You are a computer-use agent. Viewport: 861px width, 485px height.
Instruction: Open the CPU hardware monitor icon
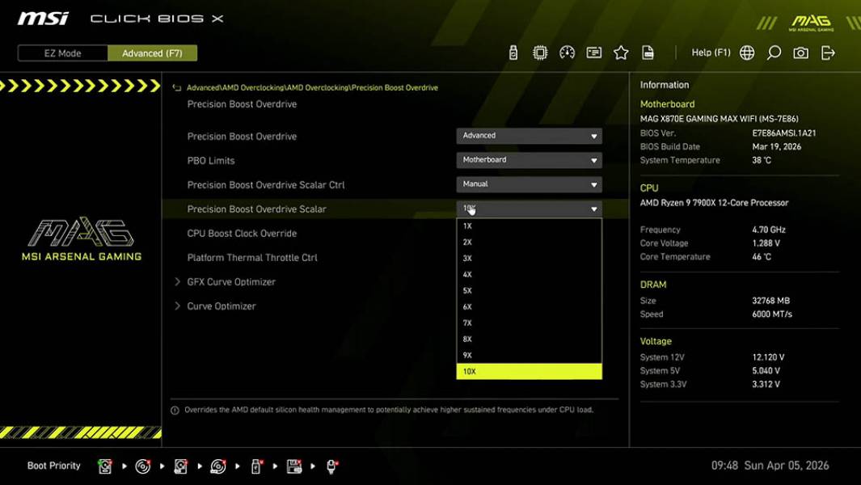(x=540, y=52)
